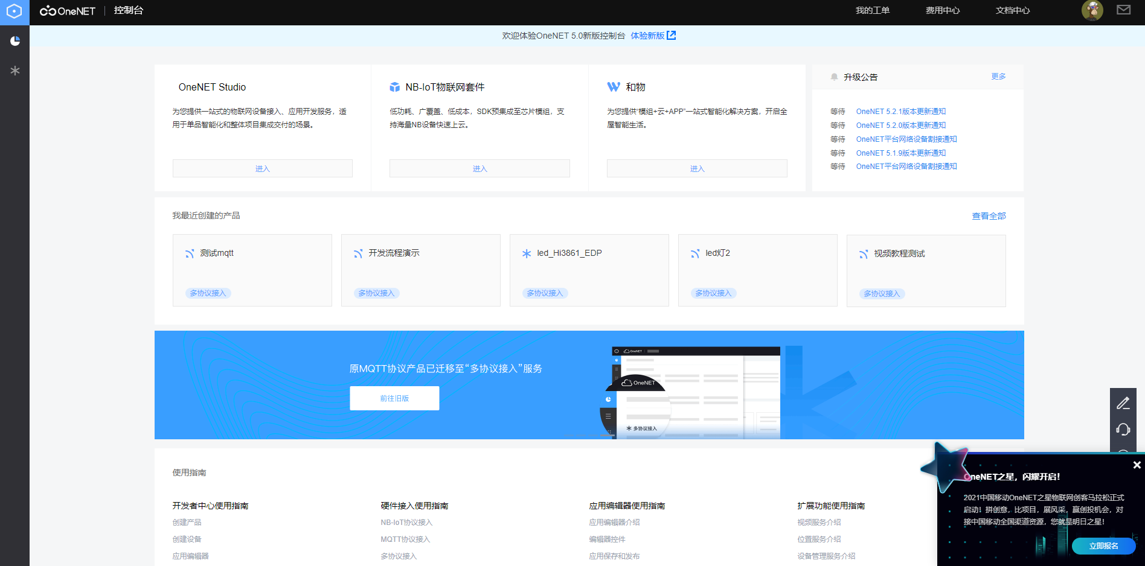Viewport: 1145px width, 566px height.
Task: Click 多协议接入 tag on led灯2 card
Action: pos(713,293)
